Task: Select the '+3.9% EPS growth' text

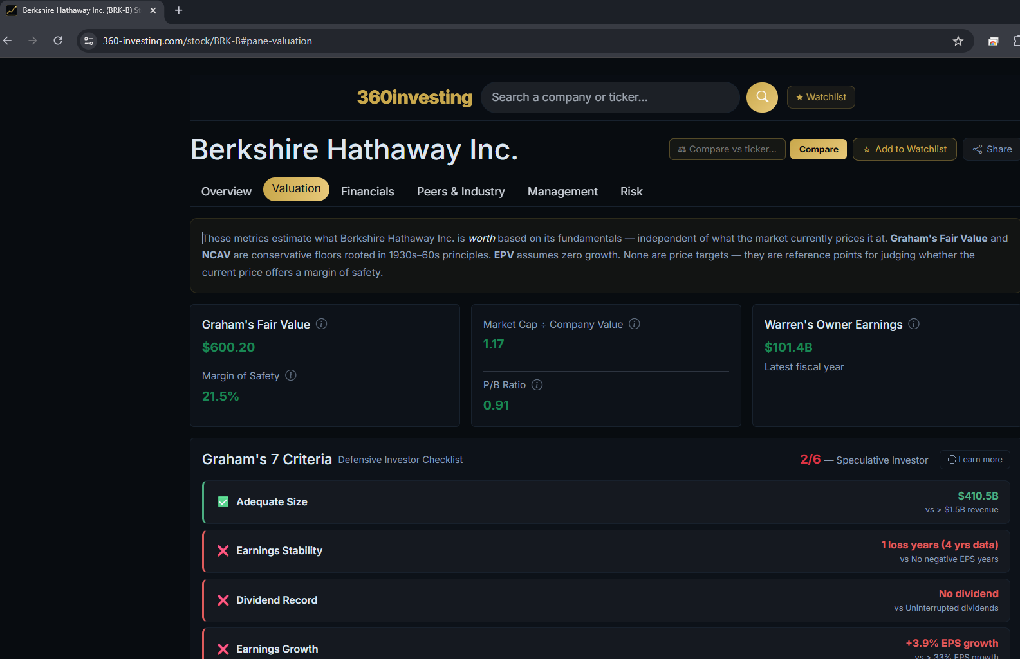Action: (952, 643)
